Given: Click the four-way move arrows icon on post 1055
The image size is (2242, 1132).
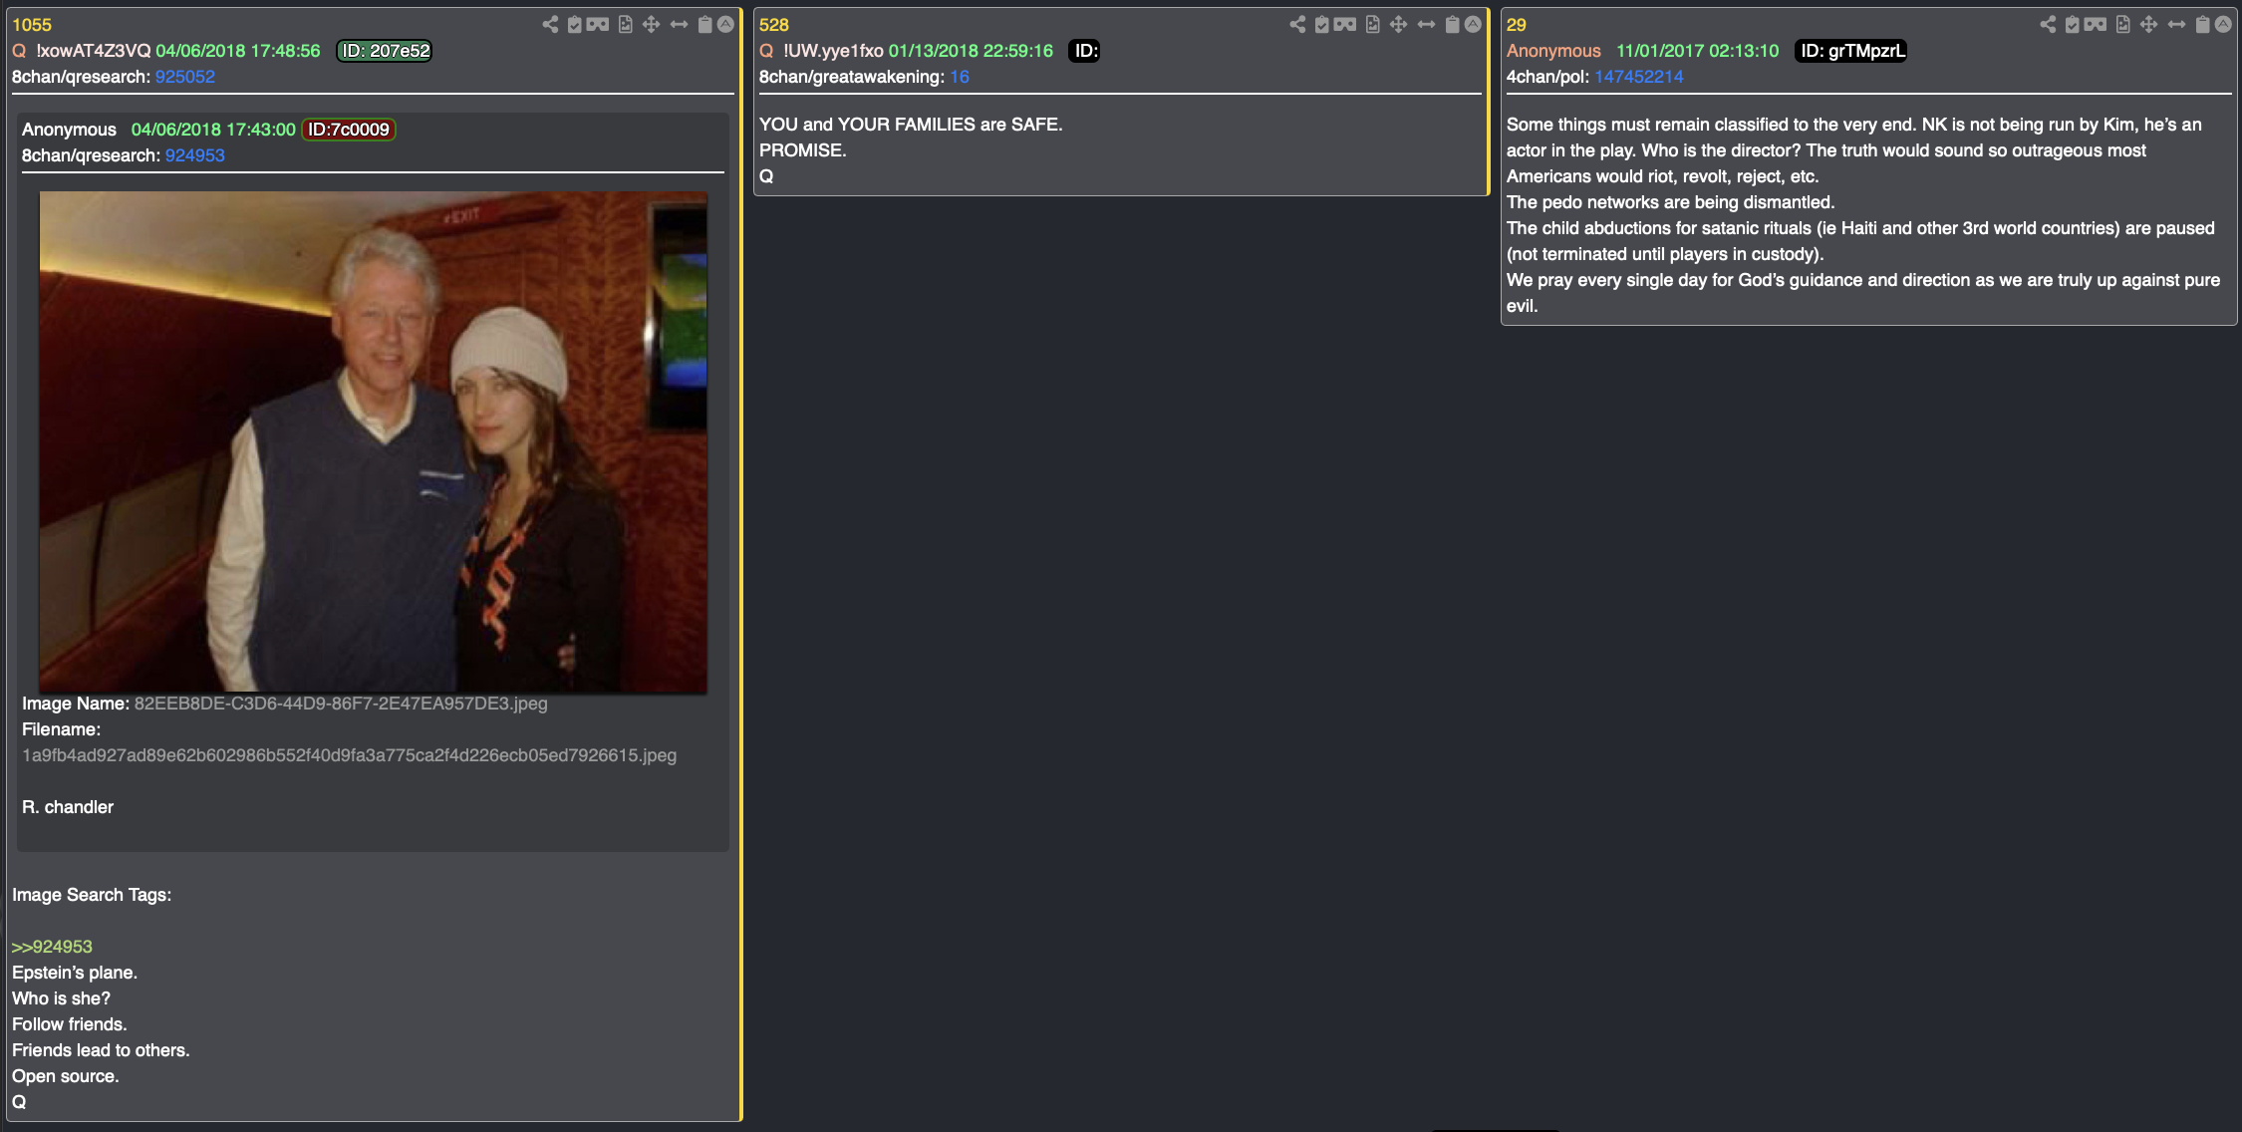Looking at the screenshot, I should tap(651, 24).
